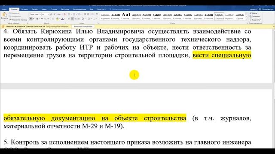Open the font size dropdown
This screenshot has height=154, width=275.
coord(48,14)
